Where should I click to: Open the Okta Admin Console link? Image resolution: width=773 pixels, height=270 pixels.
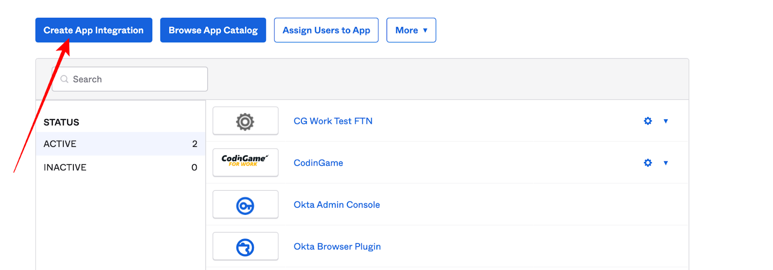(x=337, y=205)
